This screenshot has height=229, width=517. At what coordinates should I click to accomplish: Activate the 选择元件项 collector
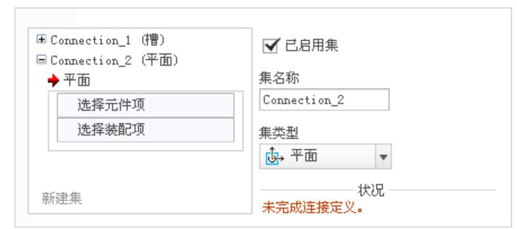tap(146, 105)
